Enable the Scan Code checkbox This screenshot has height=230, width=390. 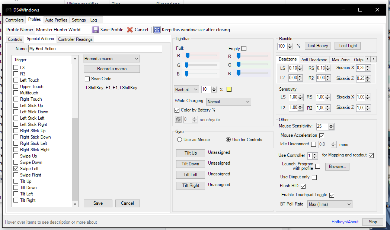pyautogui.click(x=87, y=78)
